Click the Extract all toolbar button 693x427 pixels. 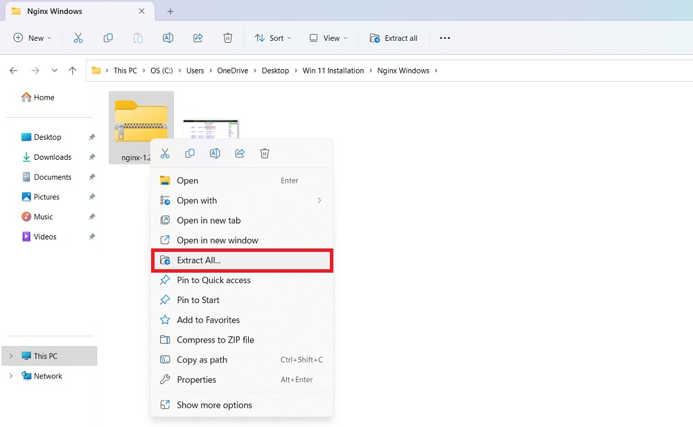click(x=394, y=38)
